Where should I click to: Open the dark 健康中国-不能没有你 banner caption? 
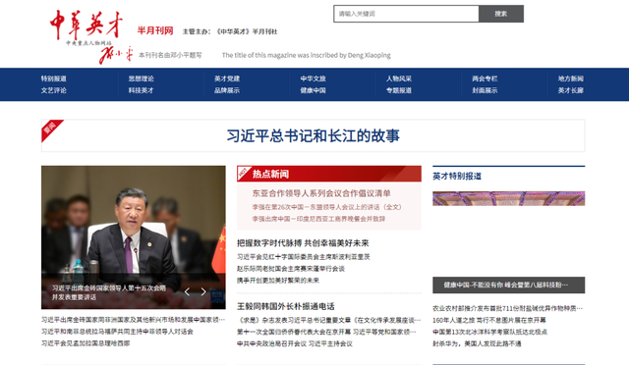[x=509, y=285]
